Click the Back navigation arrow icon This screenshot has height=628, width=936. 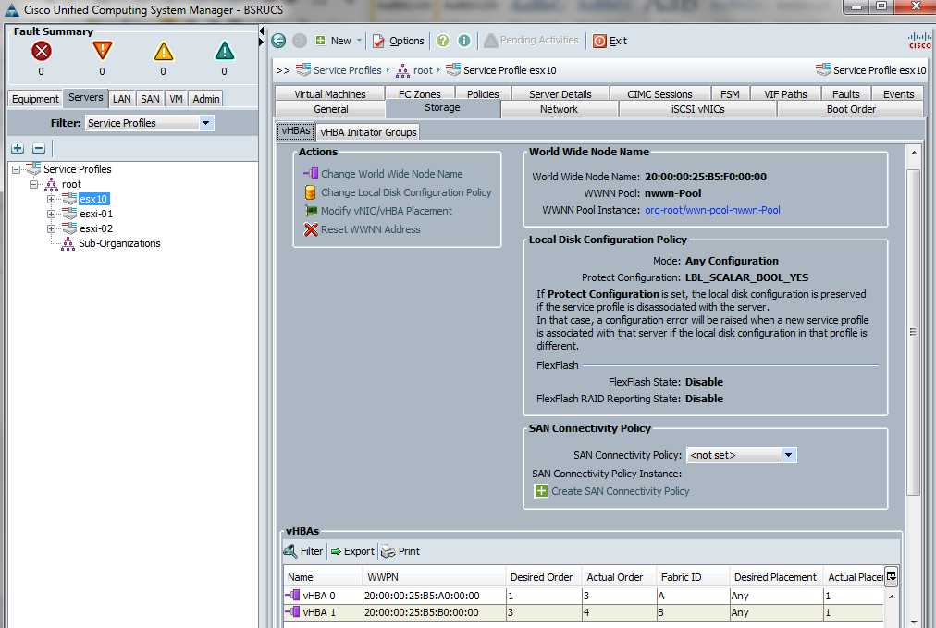[278, 41]
